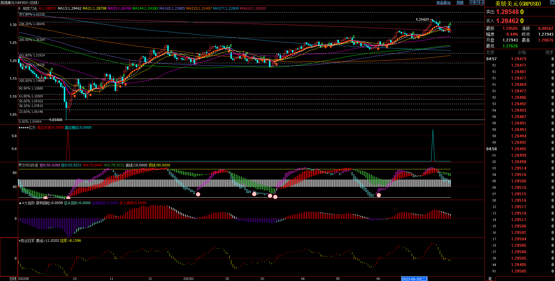This screenshot has height=281, width=555.
Task: Click the 日线 period label at bottom left
Action: pyautogui.click(x=13, y=279)
